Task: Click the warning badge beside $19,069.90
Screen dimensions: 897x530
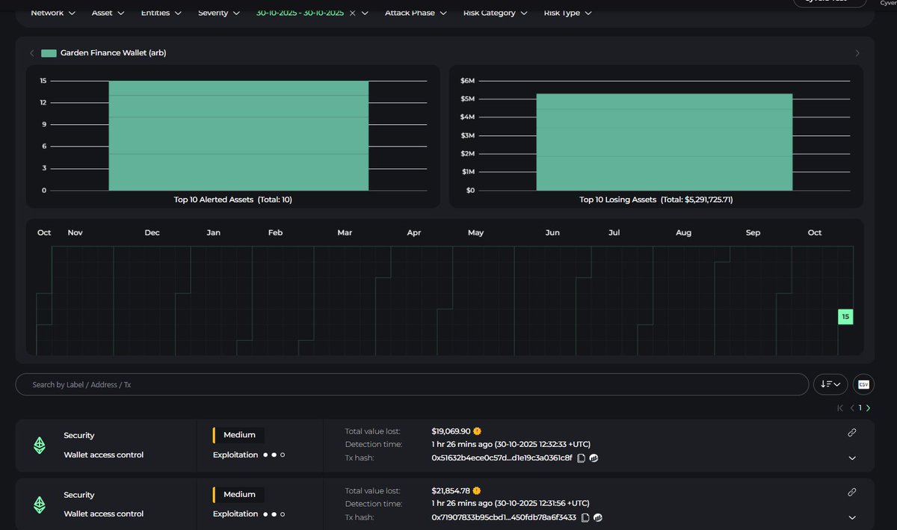Action: click(x=477, y=431)
